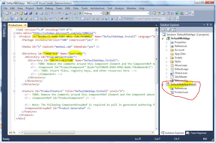Click the Decrease Line Indent icon
Image resolution: width=216 pixels, height=143 pixels.
(61, 19)
